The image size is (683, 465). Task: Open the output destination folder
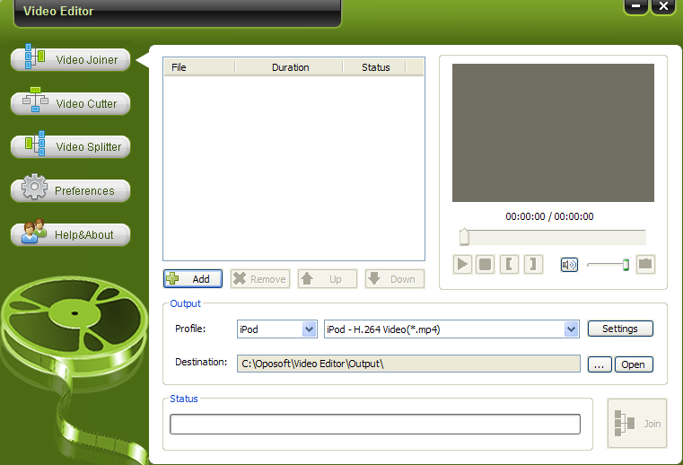pyautogui.click(x=634, y=364)
